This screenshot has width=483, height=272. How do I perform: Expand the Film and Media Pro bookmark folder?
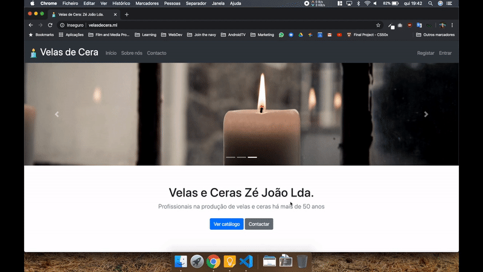[x=109, y=35]
